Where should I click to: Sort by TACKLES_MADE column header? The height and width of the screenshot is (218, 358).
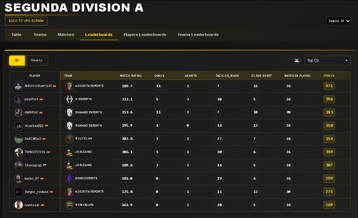click(227, 76)
